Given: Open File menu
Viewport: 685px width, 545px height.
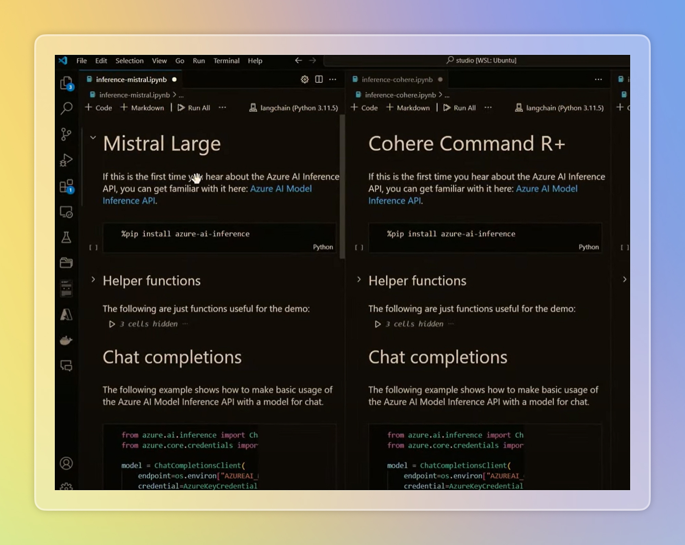Looking at the screenshot, I should coord(82,61).
